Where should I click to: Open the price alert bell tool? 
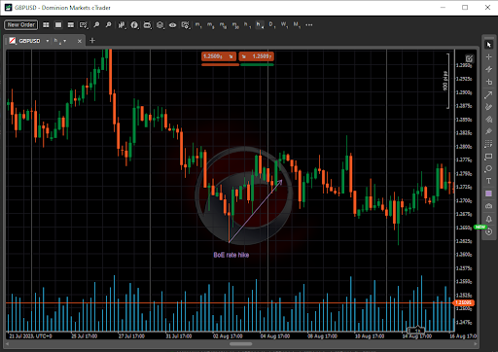489,219
